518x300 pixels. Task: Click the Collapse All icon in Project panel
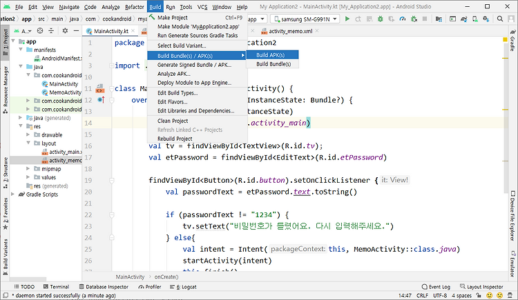(51, 31)
